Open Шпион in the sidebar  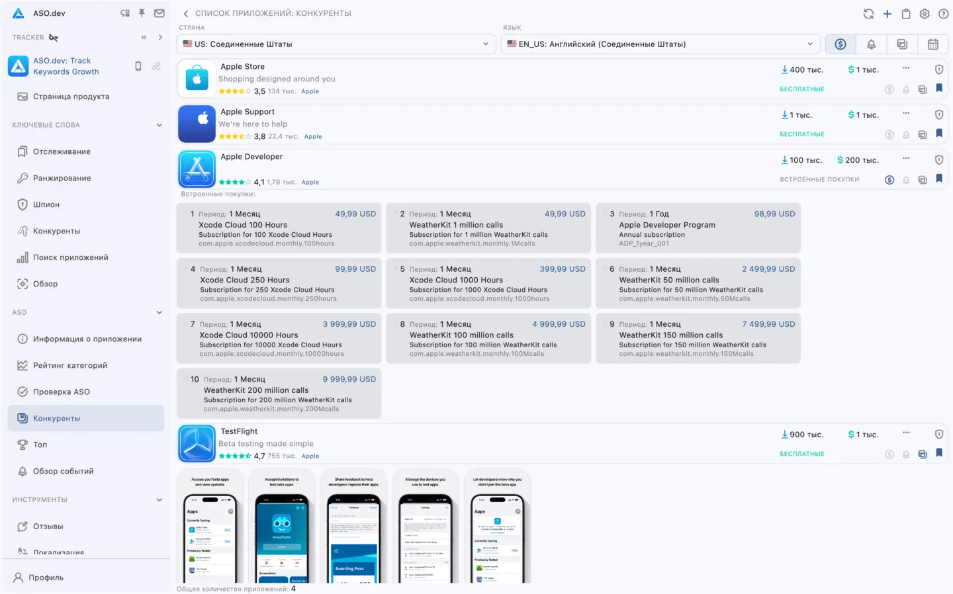(x=46, y=204)
